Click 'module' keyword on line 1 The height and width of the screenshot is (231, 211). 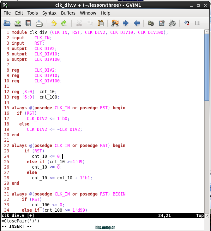(19, 32)
